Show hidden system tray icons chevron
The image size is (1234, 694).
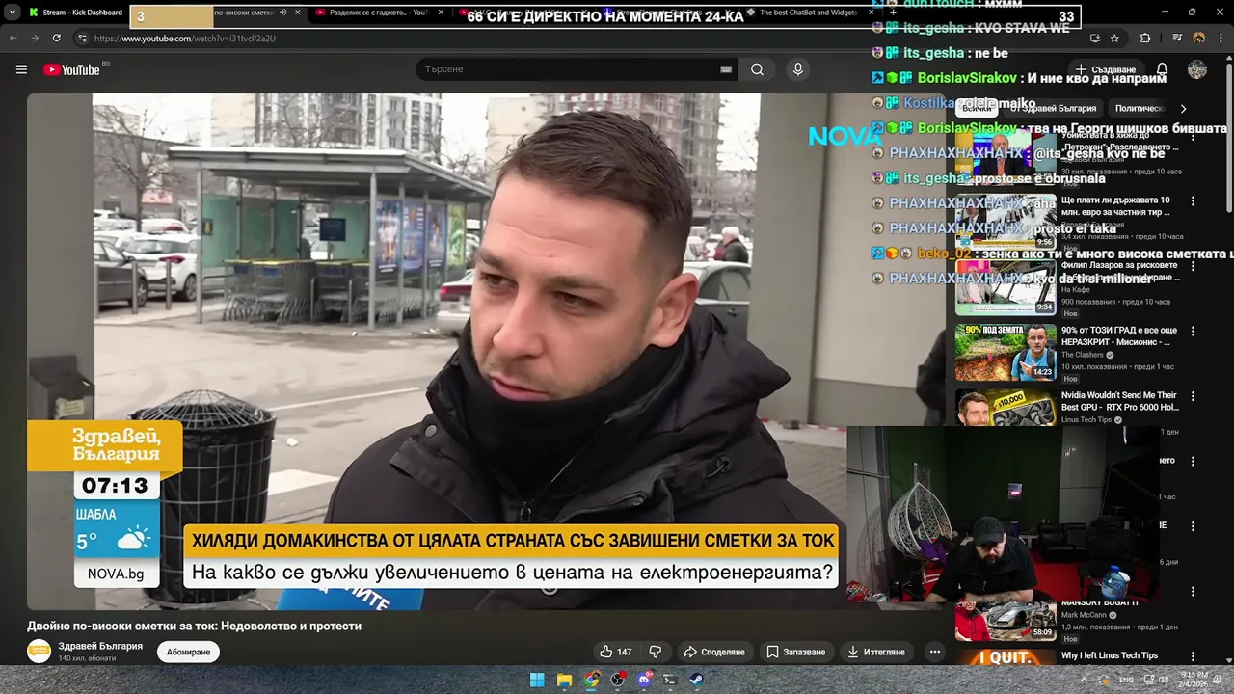pos(1084,680)
